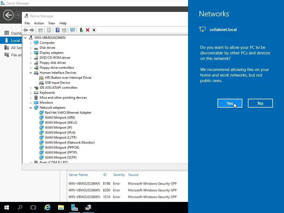This screenshot has height=213, width=284.
Task: Select WAN Miniport (GRE) adapter
Action: point(60,118)
